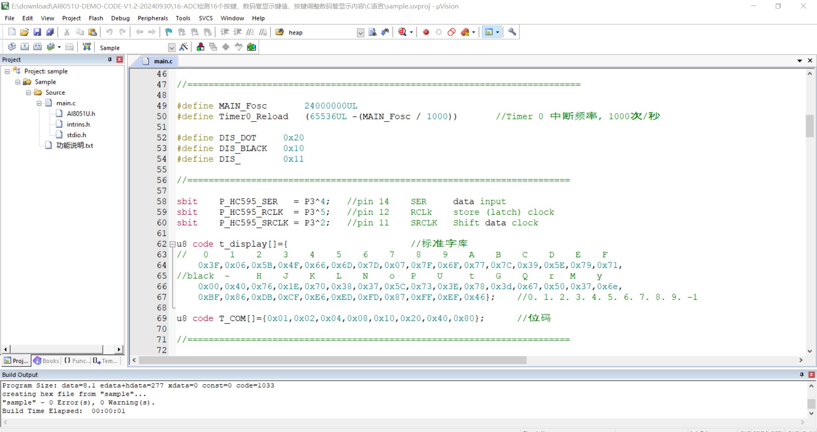The height and width of the screenshot is (432, 817).
Task: Rebuild all target files with the Rebuild icon
Action: tap(37, 47)
